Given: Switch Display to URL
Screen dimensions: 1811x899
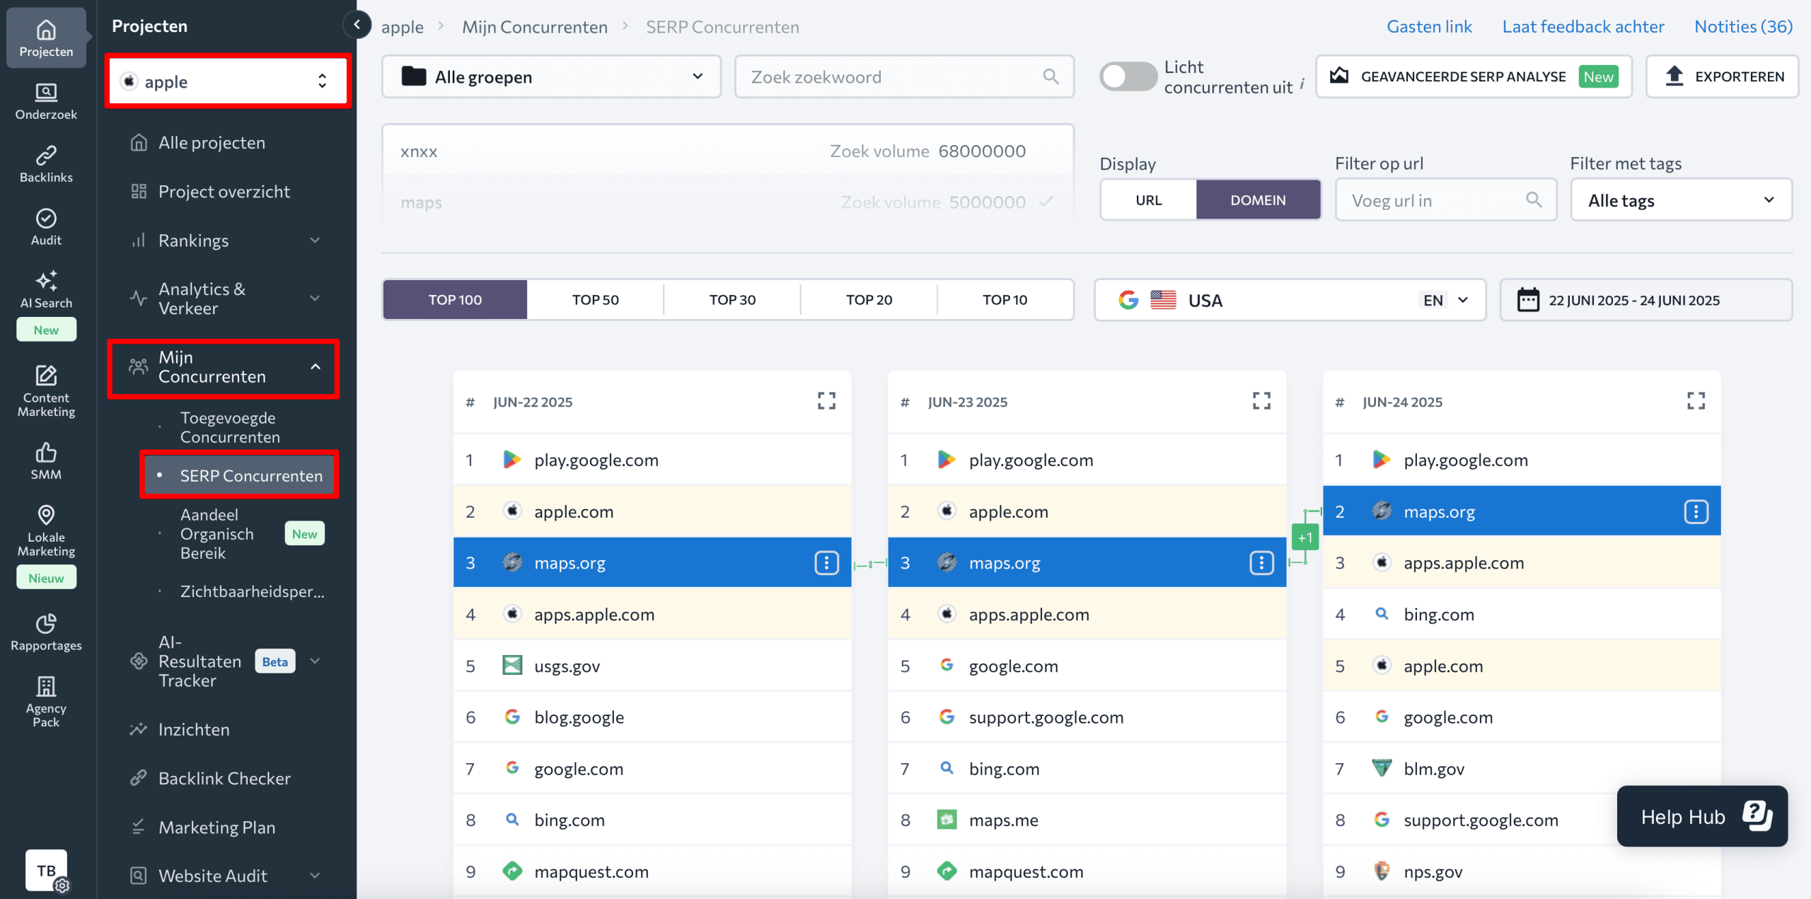Looking at the screenshot, I should pos(1149,200).
